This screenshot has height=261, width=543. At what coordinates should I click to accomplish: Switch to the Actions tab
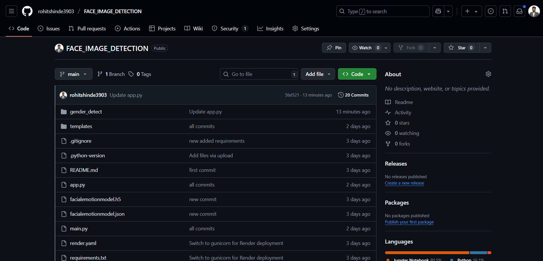pos(128,29)
